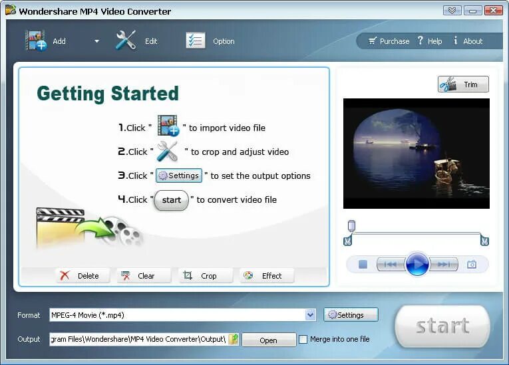Screen dimensions: 509x365
Task: Click the large start conversion button
Action: (442, 326)
